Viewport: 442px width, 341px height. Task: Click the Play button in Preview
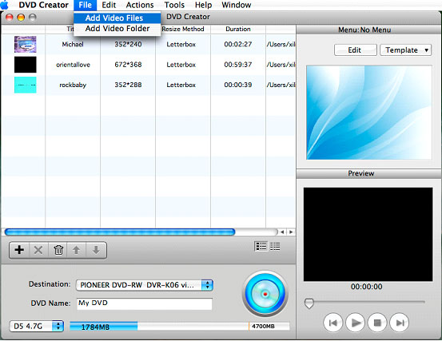(x=355, y=323)
